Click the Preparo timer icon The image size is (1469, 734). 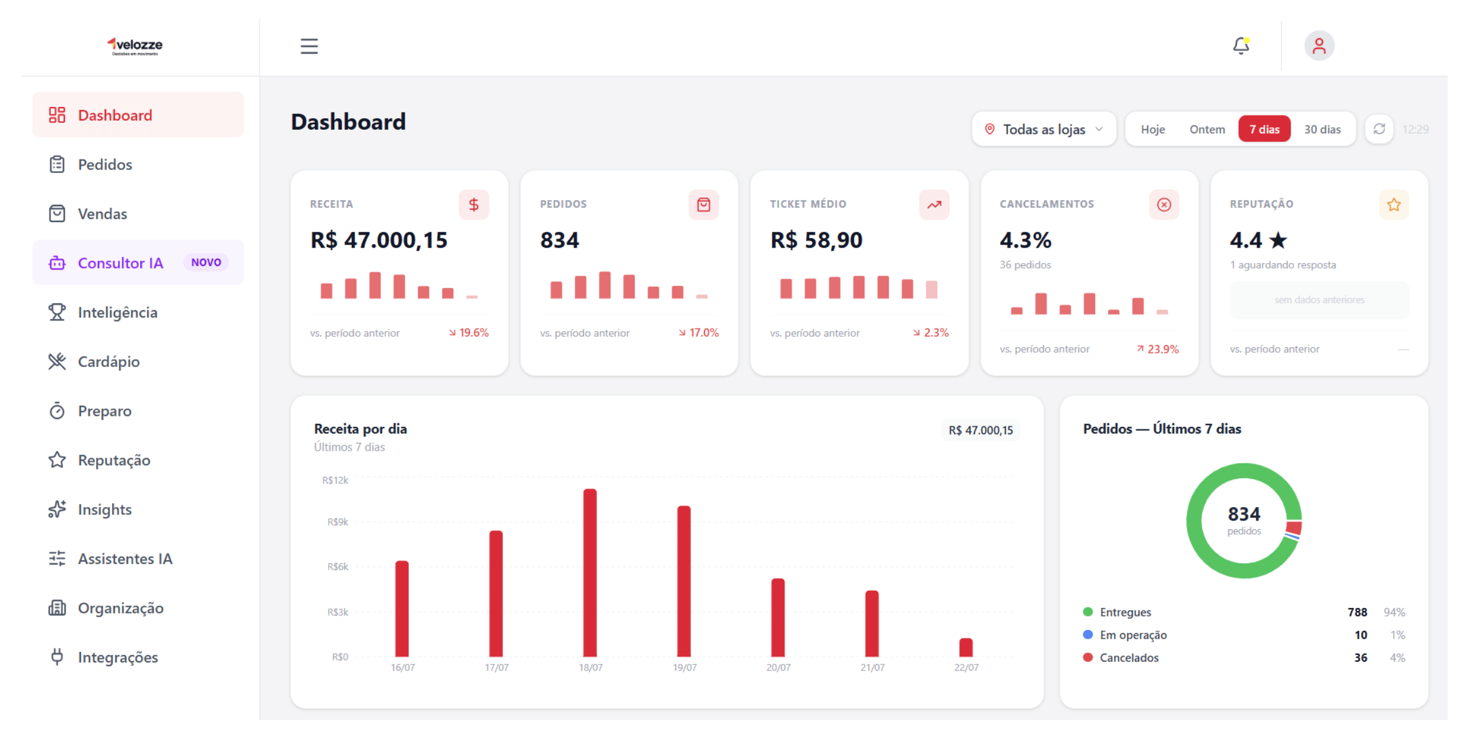tap(57, 410)
